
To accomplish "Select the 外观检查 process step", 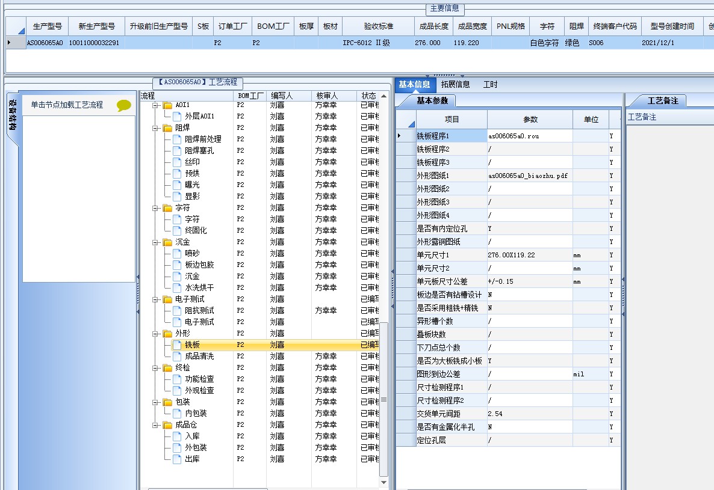I will click(199, 390).
